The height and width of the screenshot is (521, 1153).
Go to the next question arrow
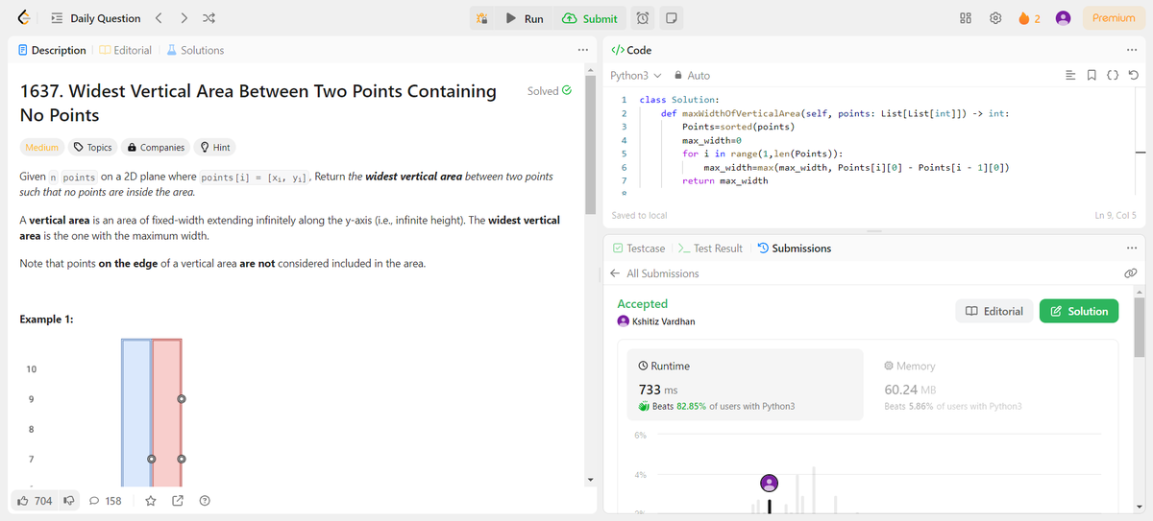click(184, 18)
